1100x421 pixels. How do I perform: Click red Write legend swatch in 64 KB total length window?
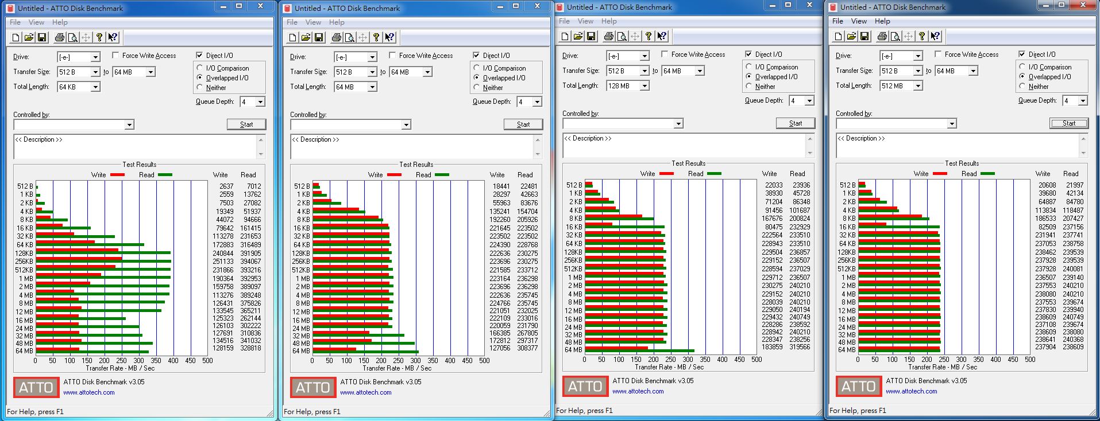[x=117, y=174]
